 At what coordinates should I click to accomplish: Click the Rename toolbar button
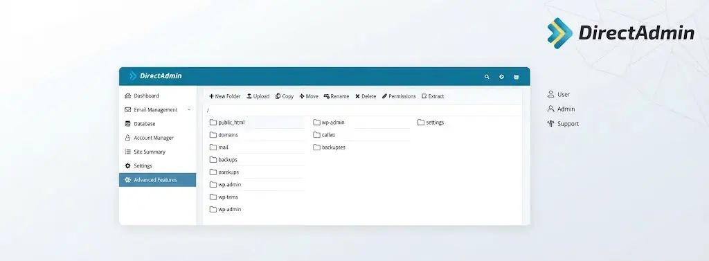pyautogui.click(x=336, y=96)
